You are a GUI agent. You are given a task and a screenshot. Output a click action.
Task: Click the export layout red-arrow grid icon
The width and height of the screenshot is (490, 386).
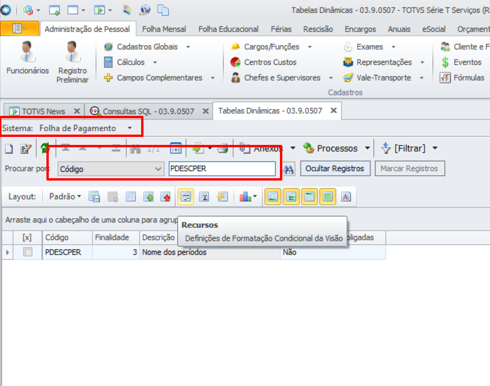coord(166,197)
